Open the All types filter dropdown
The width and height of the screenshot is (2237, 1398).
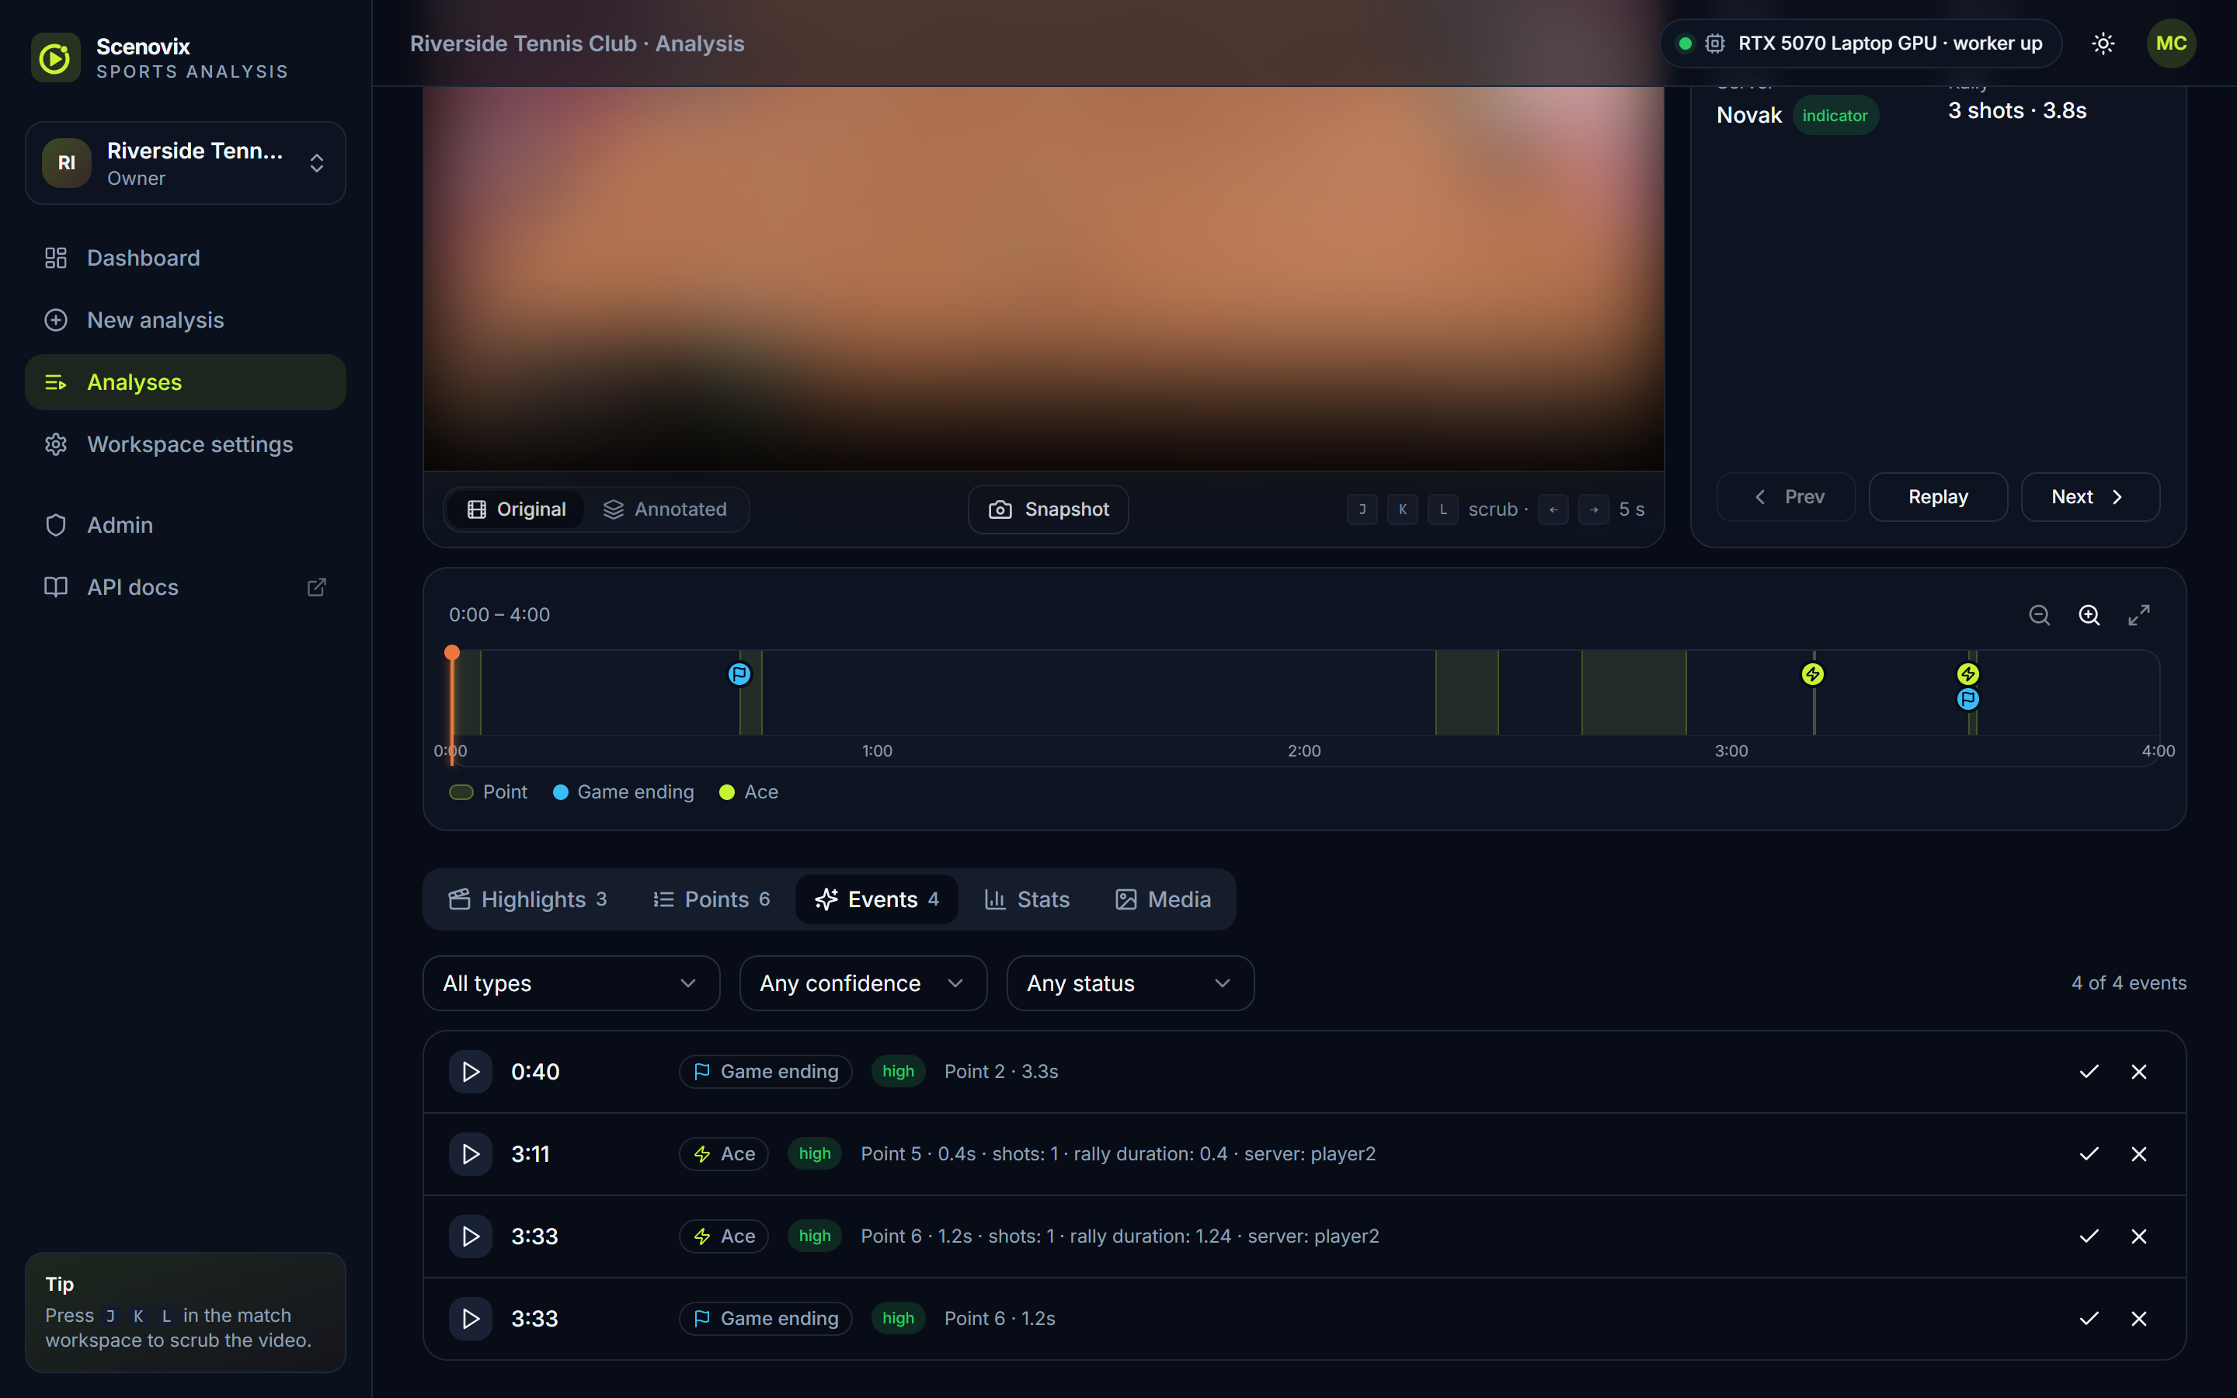tap(571, 982)
